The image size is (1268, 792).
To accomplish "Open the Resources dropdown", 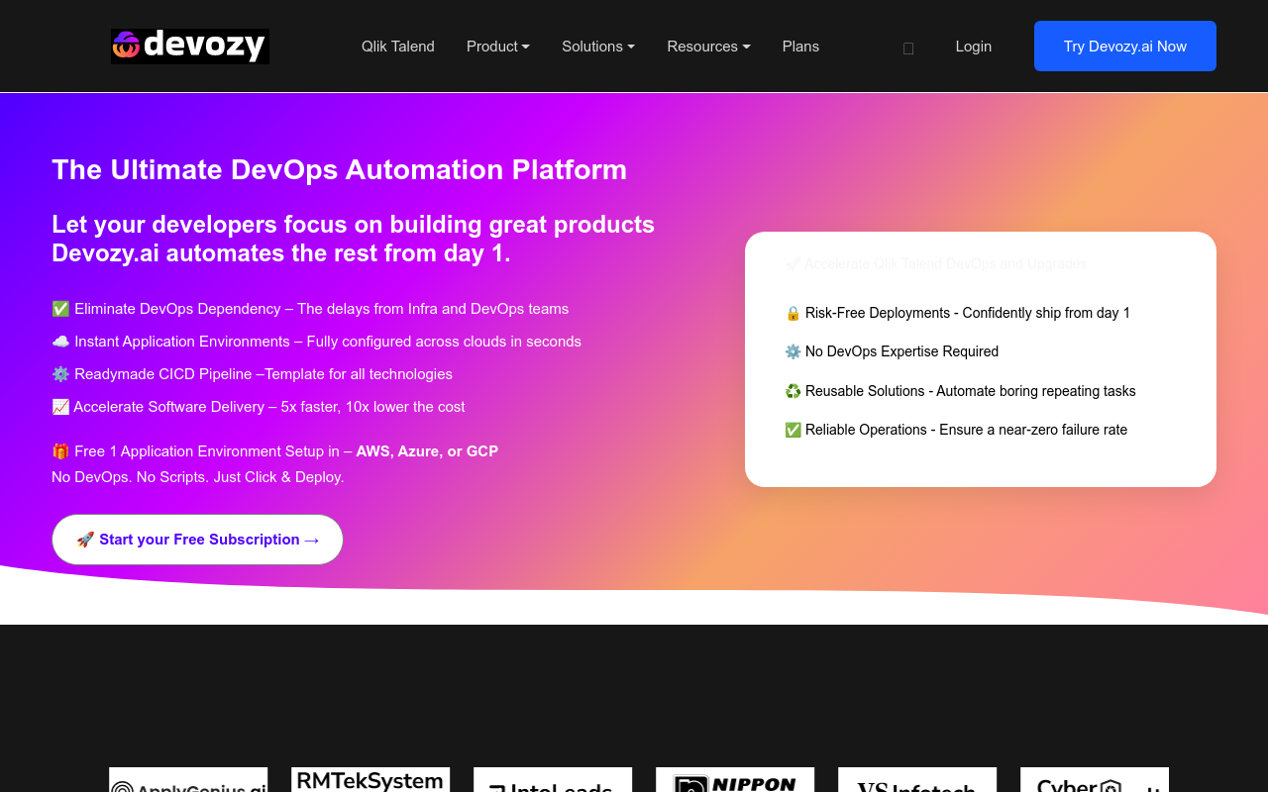I will (x=708, y=46).
